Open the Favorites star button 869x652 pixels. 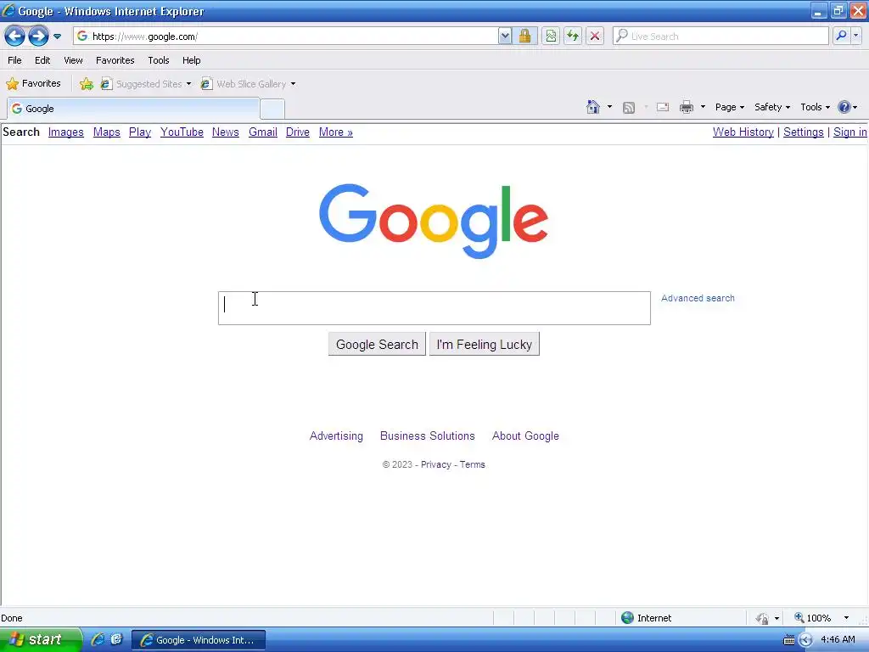[33, 84]
